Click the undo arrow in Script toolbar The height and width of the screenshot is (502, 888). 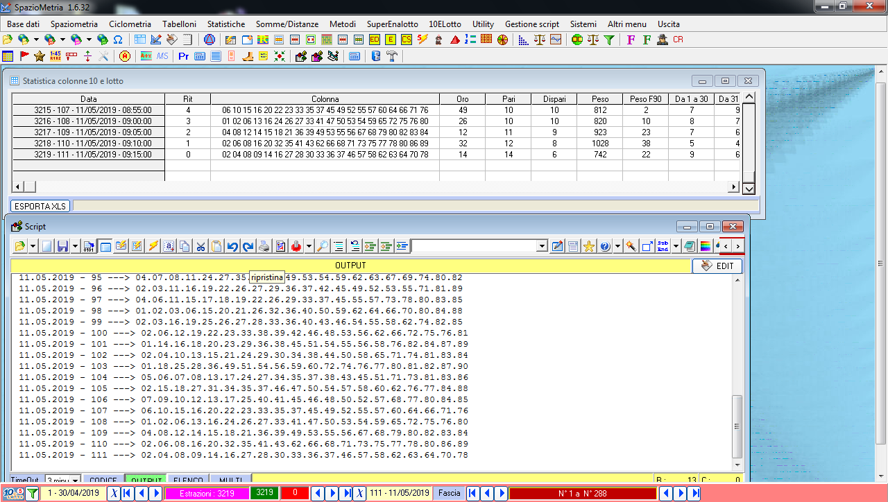click(x=232, y=246)
